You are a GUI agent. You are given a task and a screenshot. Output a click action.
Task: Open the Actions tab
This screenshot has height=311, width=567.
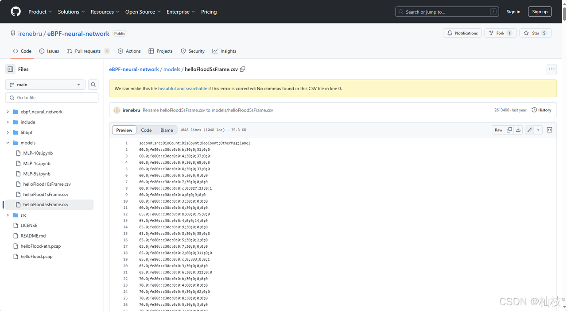129,51
